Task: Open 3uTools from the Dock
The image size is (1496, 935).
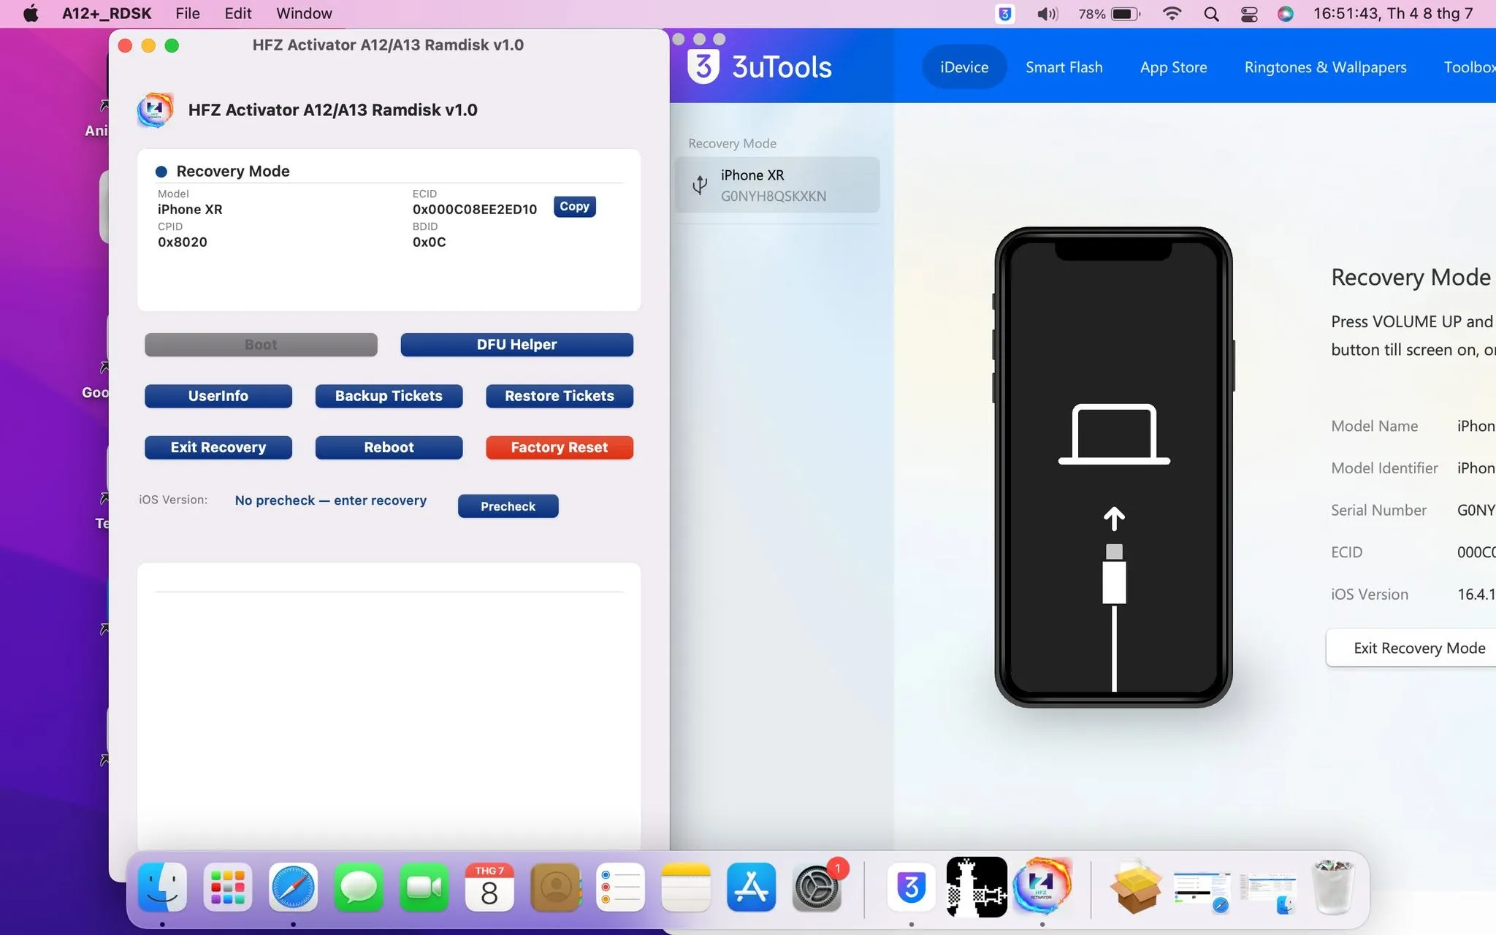Action: click(911, 887)
